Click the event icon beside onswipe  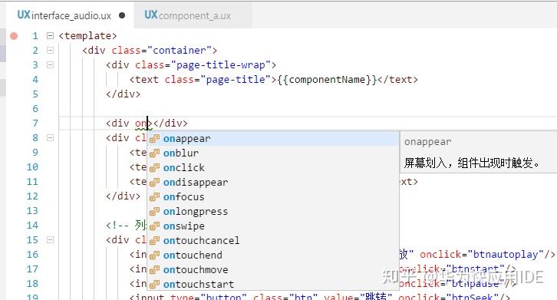[x=154, y=226]
